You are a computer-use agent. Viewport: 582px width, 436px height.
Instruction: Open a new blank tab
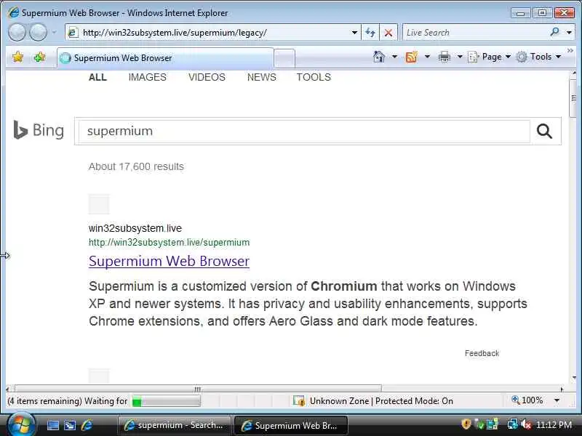[x=284, y=59]
